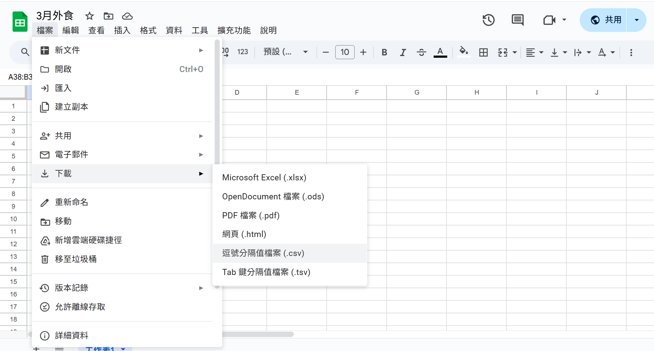
Task: Choose 匯入 import option
Action: click(122, 88)
